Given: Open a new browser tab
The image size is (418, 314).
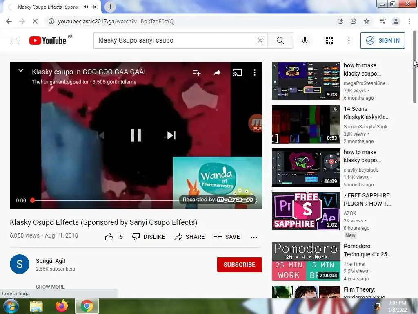Looking at the screenshot, I should tap(110, 7).
